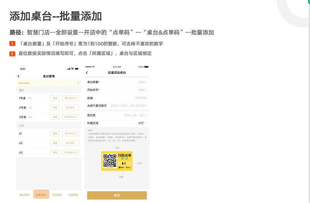Select the A2 table row label

21,143
